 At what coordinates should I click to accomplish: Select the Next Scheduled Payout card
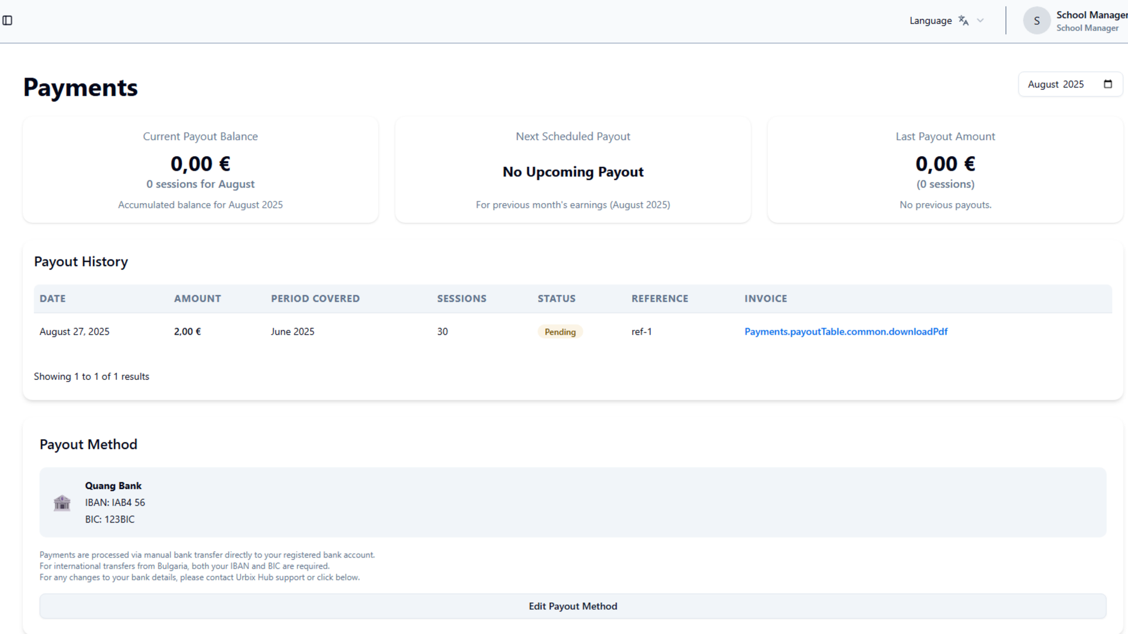point(573,170)
